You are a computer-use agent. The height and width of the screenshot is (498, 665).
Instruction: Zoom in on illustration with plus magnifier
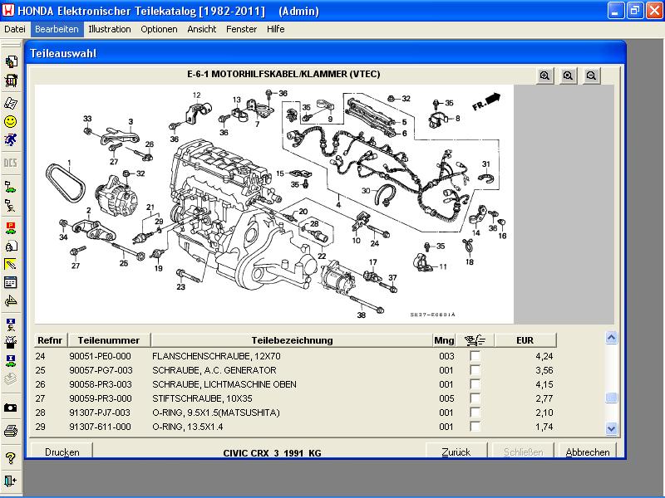544,76
